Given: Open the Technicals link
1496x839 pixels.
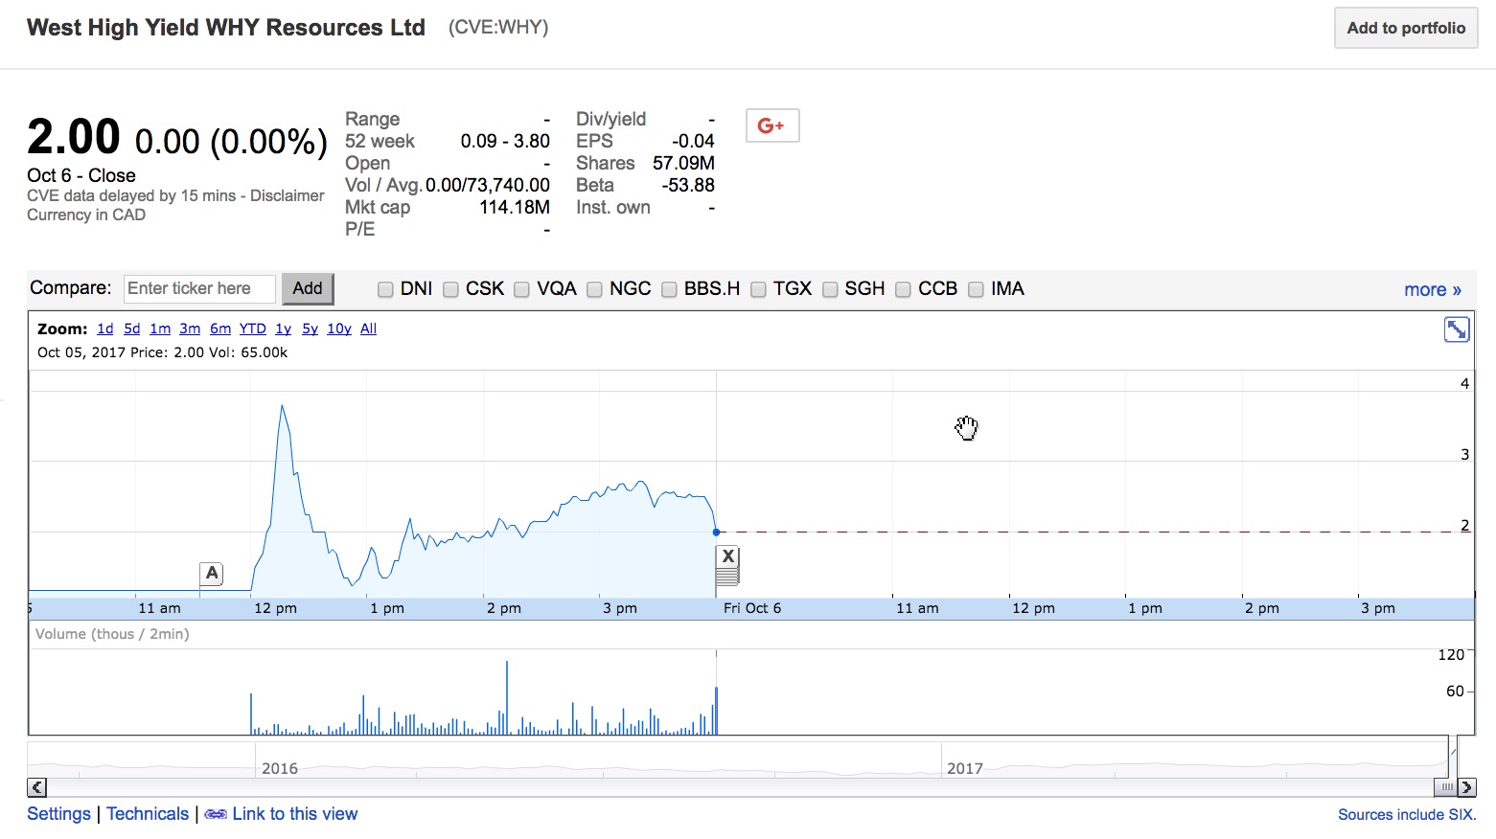Looking at the screenshot, I should pyautogui.click(x=148, y=814).
